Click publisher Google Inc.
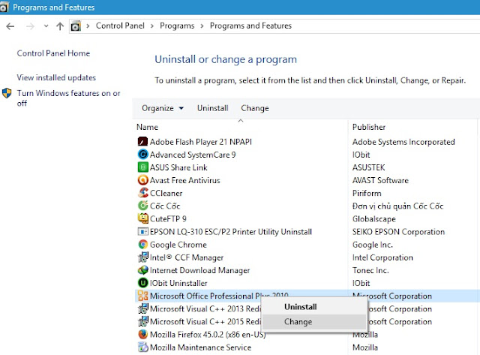Image resolution: width=480 pixels, height=355 pixels. pyautogui.click(x=372, y=245)
